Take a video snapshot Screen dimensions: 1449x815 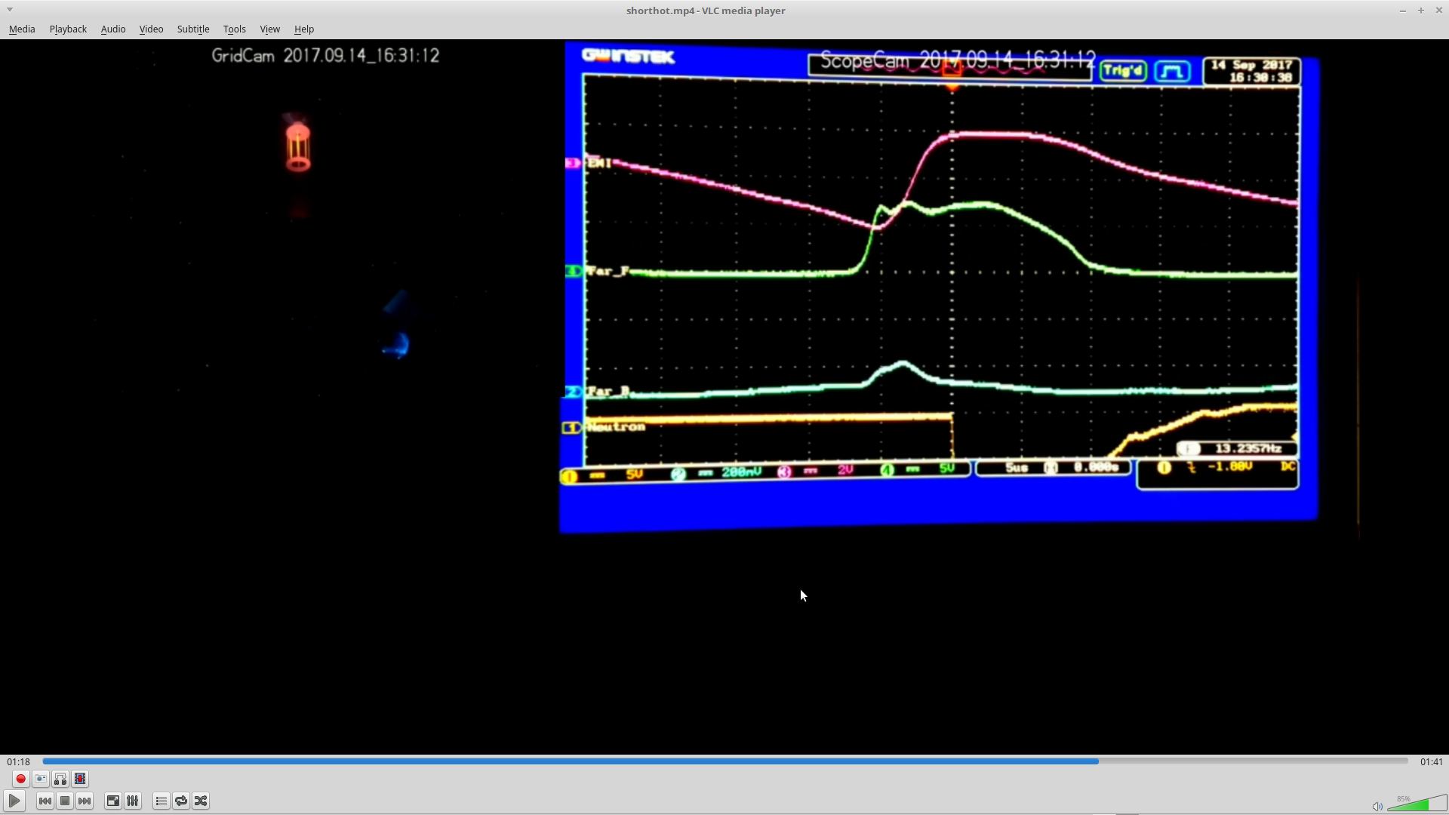point(41,779)
